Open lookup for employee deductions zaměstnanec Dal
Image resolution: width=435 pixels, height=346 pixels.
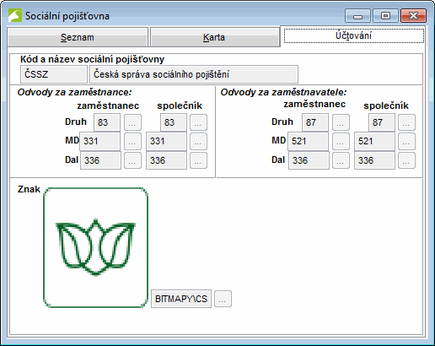click(x=132, y=160)
